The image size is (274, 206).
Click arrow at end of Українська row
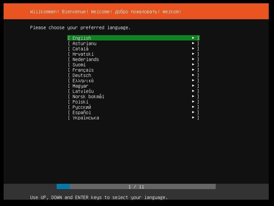tap(193, 117)
